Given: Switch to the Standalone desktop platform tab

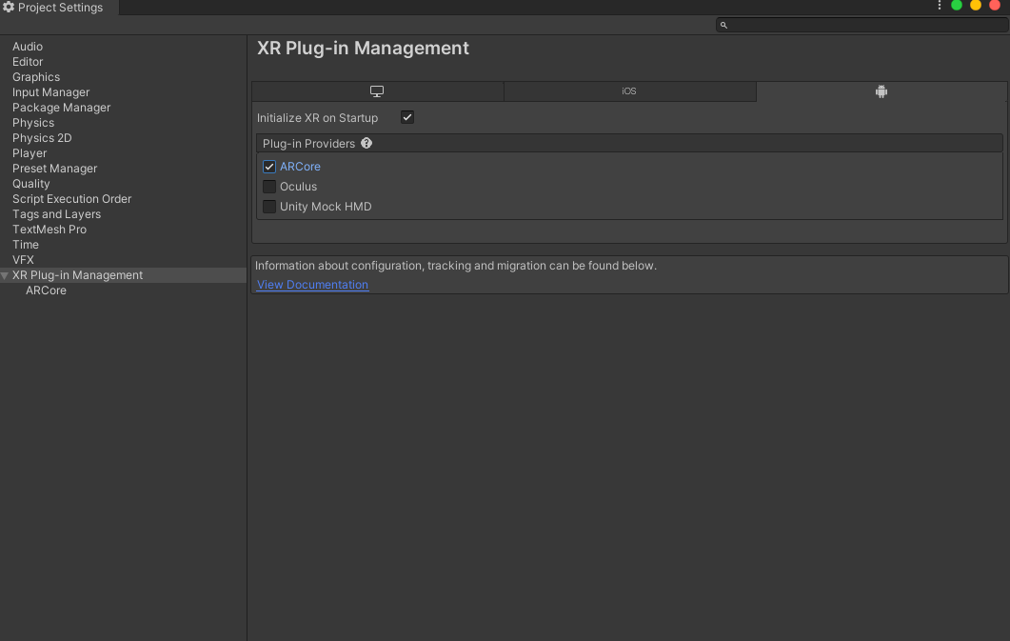Looking at the screenshot, I should tap(377, 91).
